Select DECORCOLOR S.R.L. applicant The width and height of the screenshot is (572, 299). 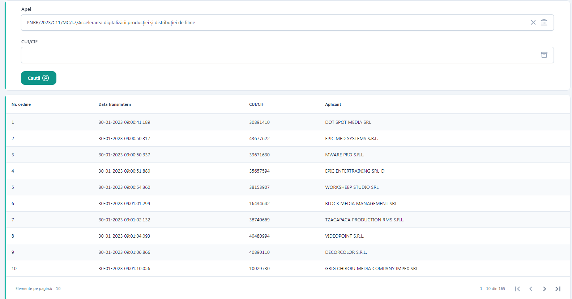tap(346, 252)
